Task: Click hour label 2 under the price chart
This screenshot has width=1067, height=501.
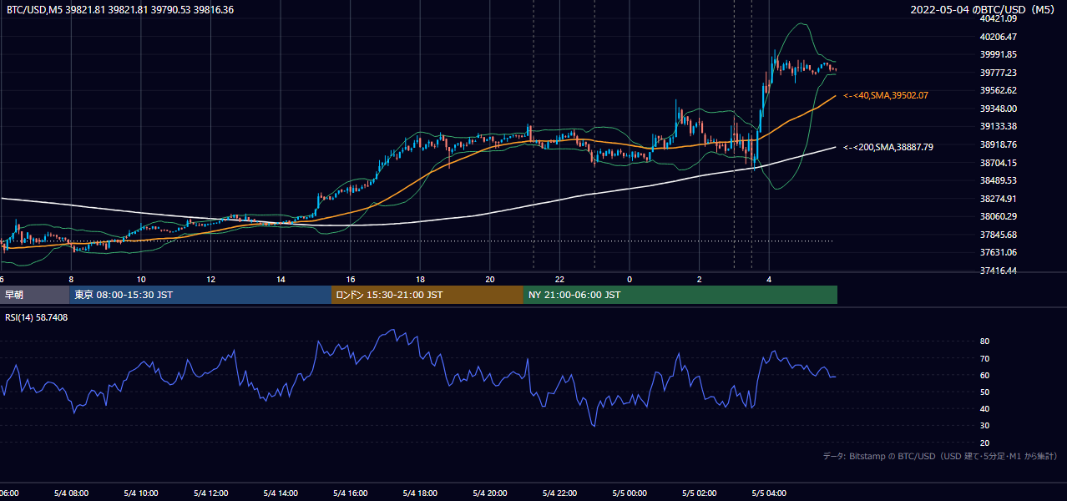Action: [700, 279]
